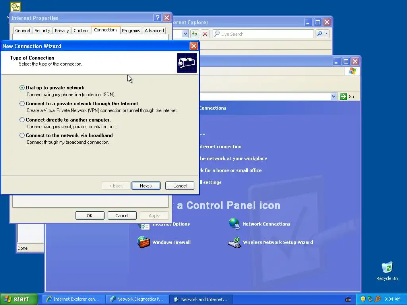Close the Control Panel window
The height and width of the screenshot is (305, 407).
(x=355, y=62)
